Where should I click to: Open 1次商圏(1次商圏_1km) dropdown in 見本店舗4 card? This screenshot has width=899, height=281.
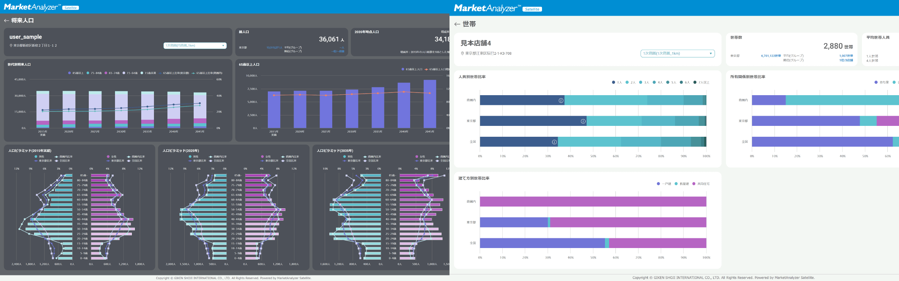coord(678,54)
